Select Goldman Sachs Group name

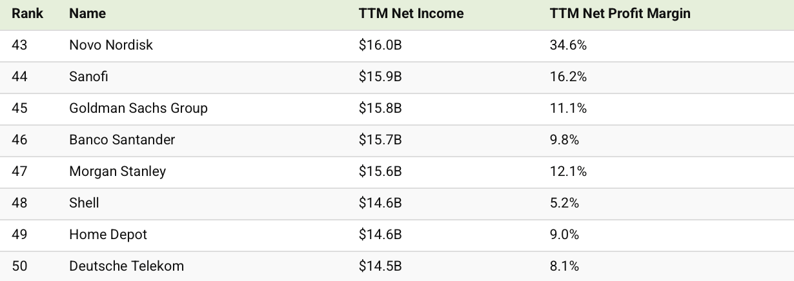138,108
